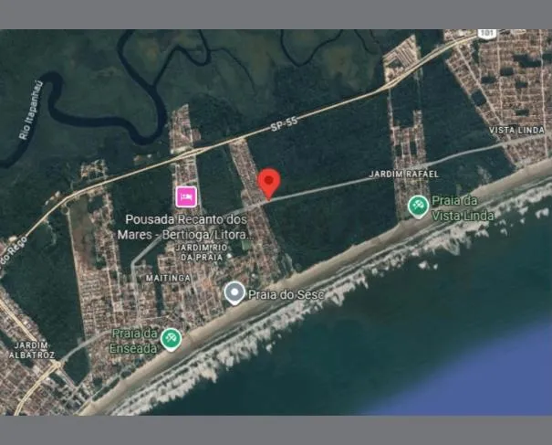Select the gray Praia do Sesc pin
This screenshot has width=552, height=445.
[234, 292]
